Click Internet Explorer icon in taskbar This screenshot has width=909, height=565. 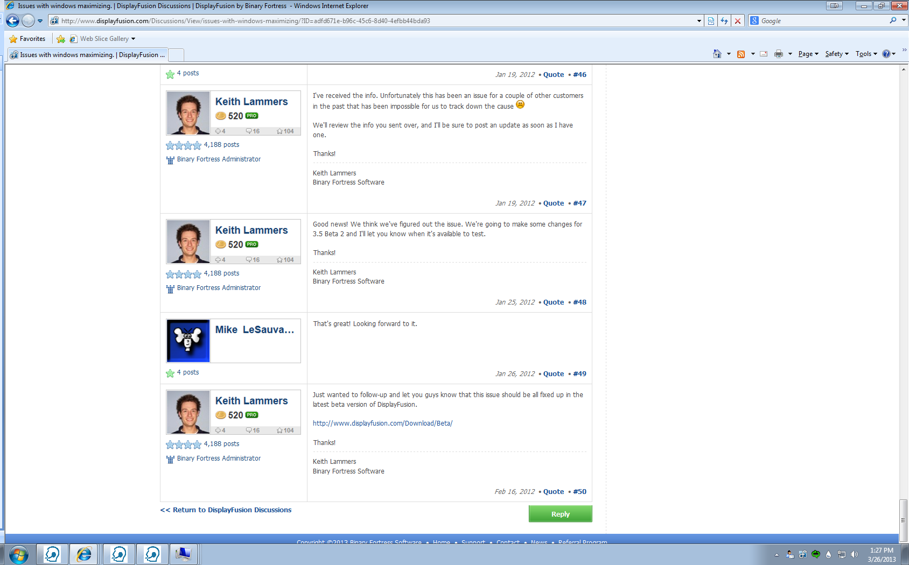(85, 554)
